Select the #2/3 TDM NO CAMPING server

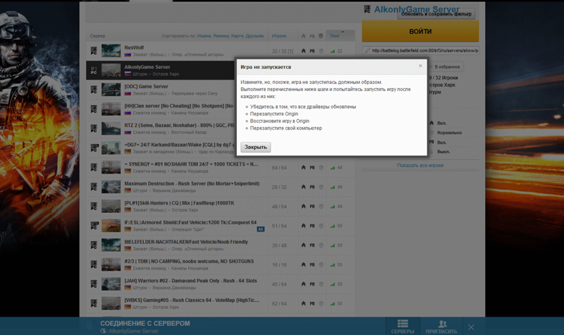221,264
